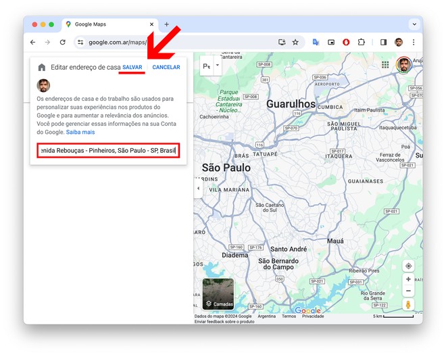Click the CANCELAR button
This screenshot has height=355, width=446.
coord(166,67)
